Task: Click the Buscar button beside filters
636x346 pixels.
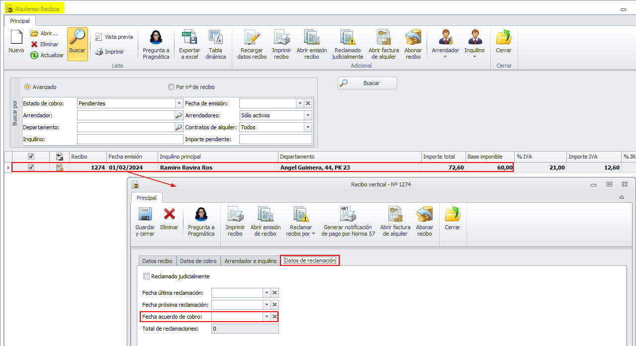Action: point(367,83)
